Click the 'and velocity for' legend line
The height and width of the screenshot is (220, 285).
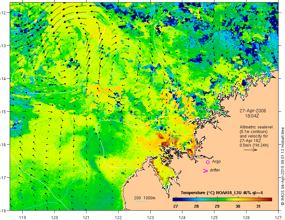coord(254,136)
